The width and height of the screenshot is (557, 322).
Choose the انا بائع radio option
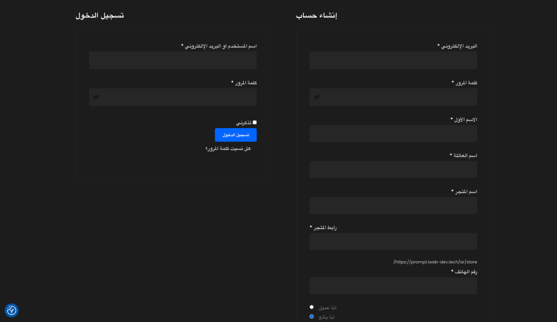coord(312,317)
